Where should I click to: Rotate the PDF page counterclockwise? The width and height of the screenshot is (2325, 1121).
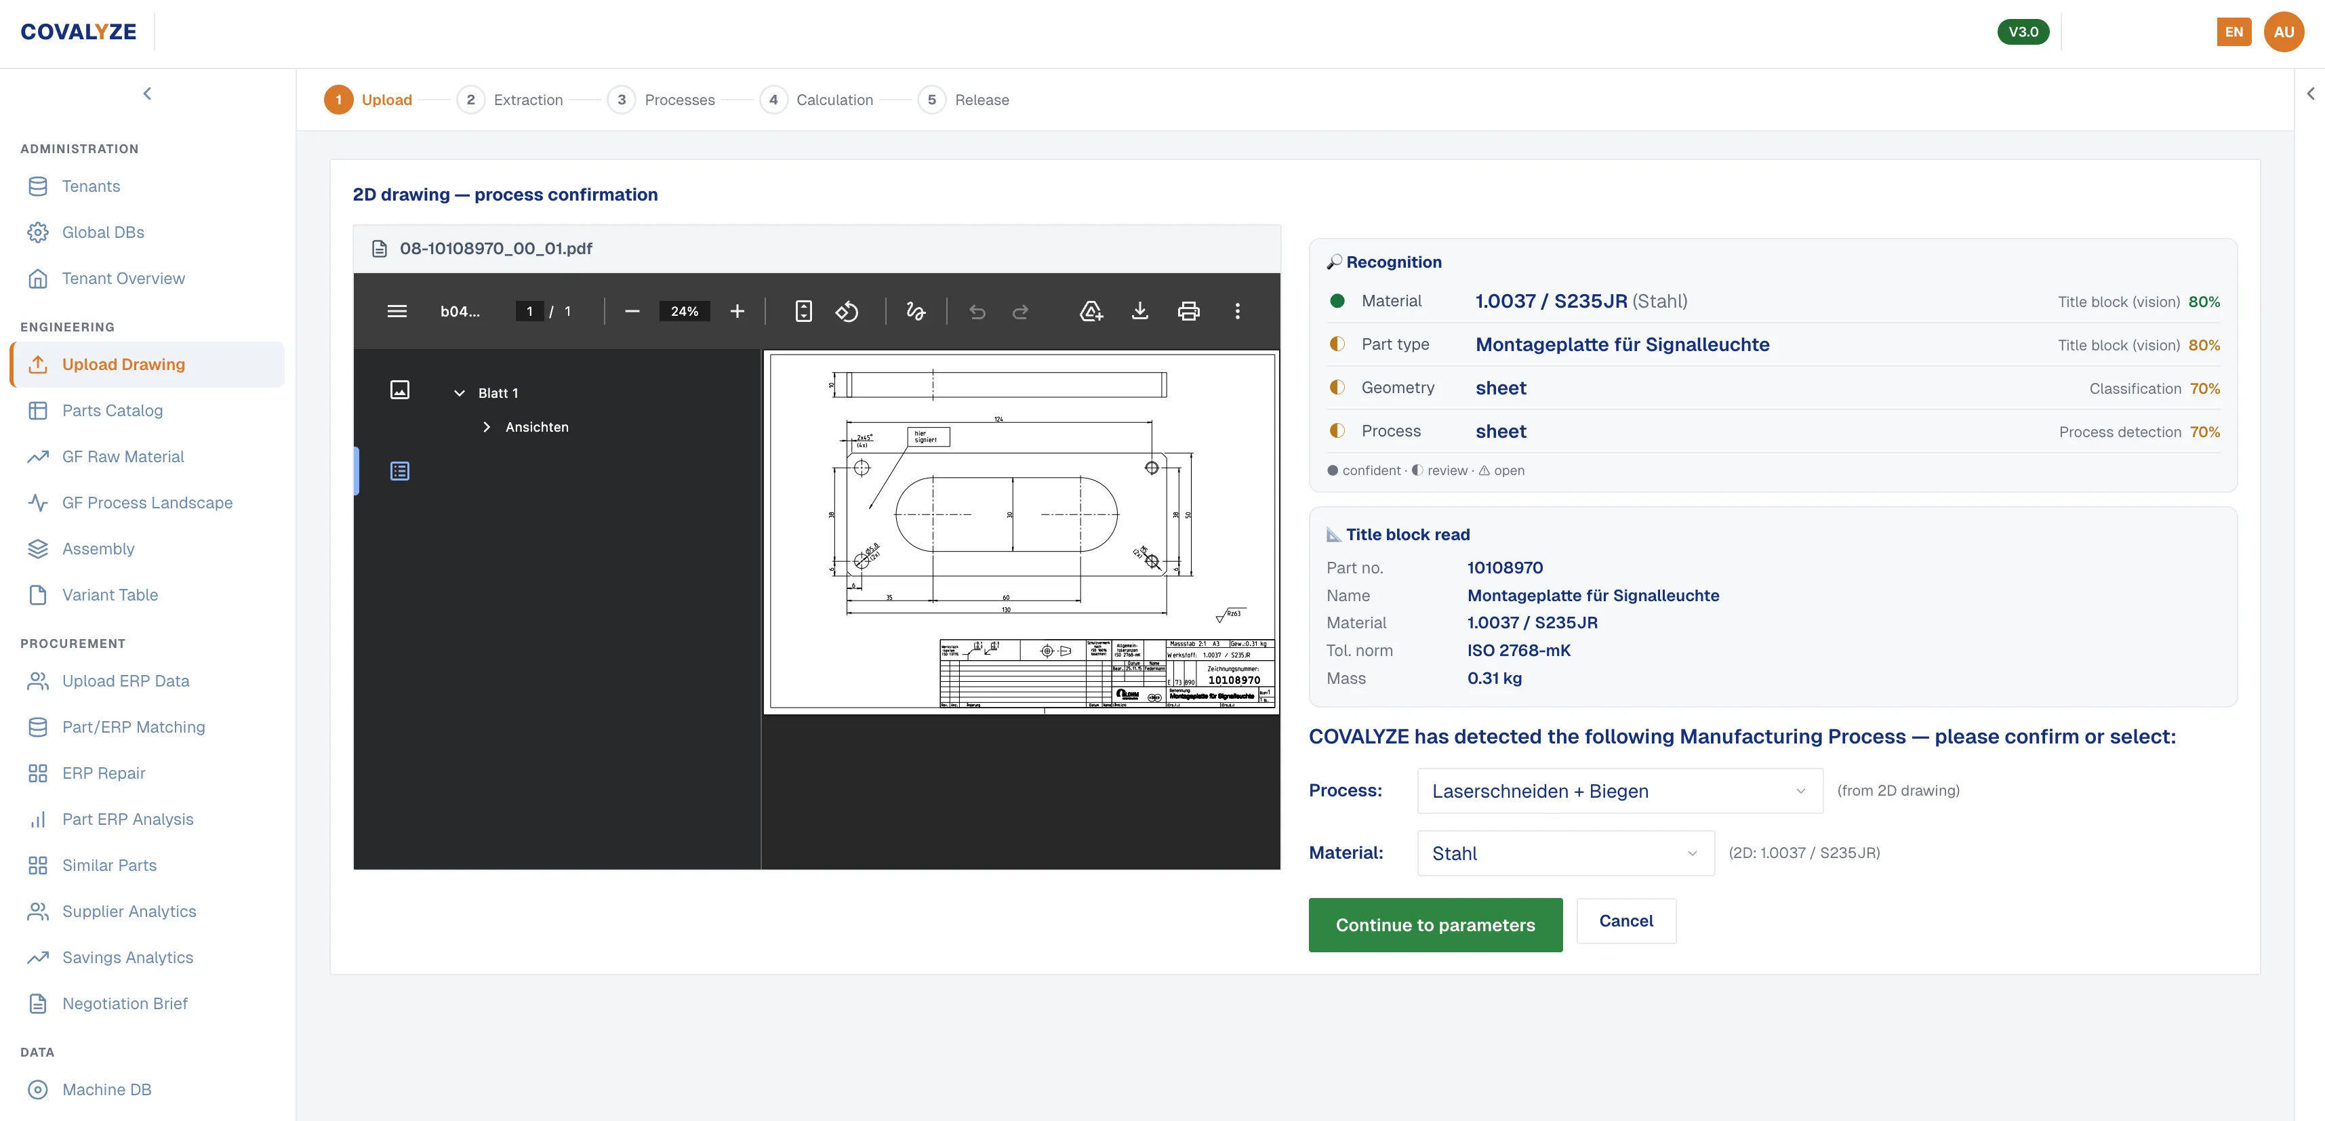point(847,311)
